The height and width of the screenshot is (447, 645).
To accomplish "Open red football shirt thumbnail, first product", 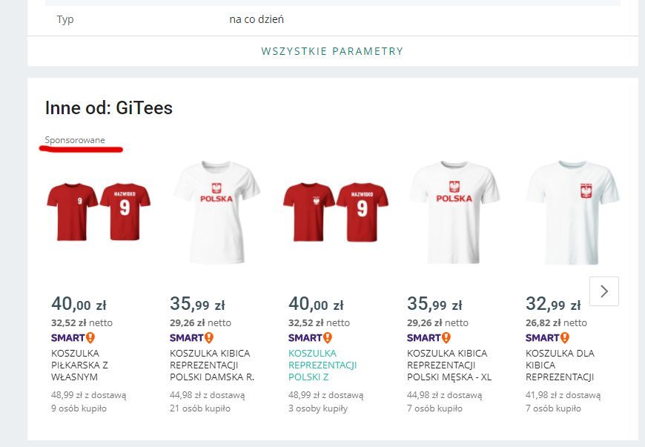I will [x=98, y=211].
